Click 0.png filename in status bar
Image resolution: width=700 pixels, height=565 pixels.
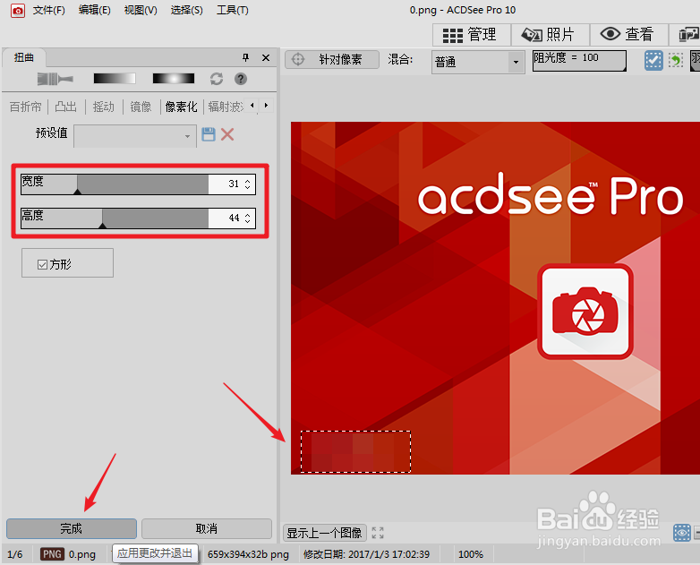pos(82,554)
